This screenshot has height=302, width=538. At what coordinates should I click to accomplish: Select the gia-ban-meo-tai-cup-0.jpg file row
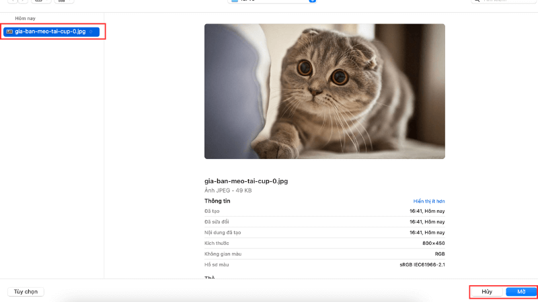coord(52,32)
